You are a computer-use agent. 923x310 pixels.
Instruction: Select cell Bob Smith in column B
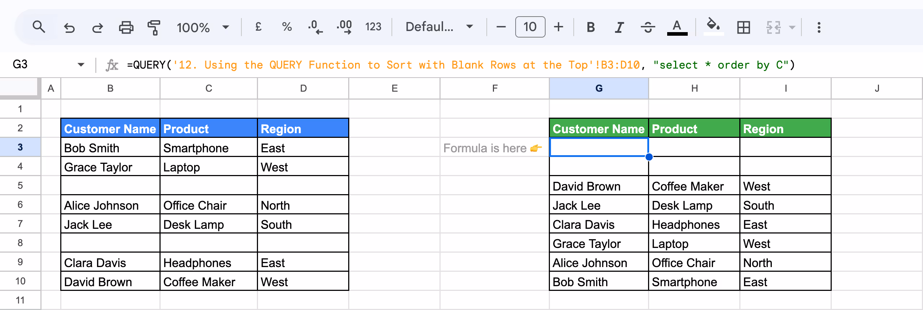click(x=110, y=147)
